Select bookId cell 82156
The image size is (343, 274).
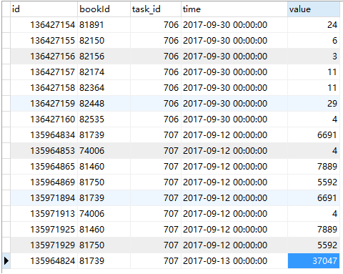(104, 57)
